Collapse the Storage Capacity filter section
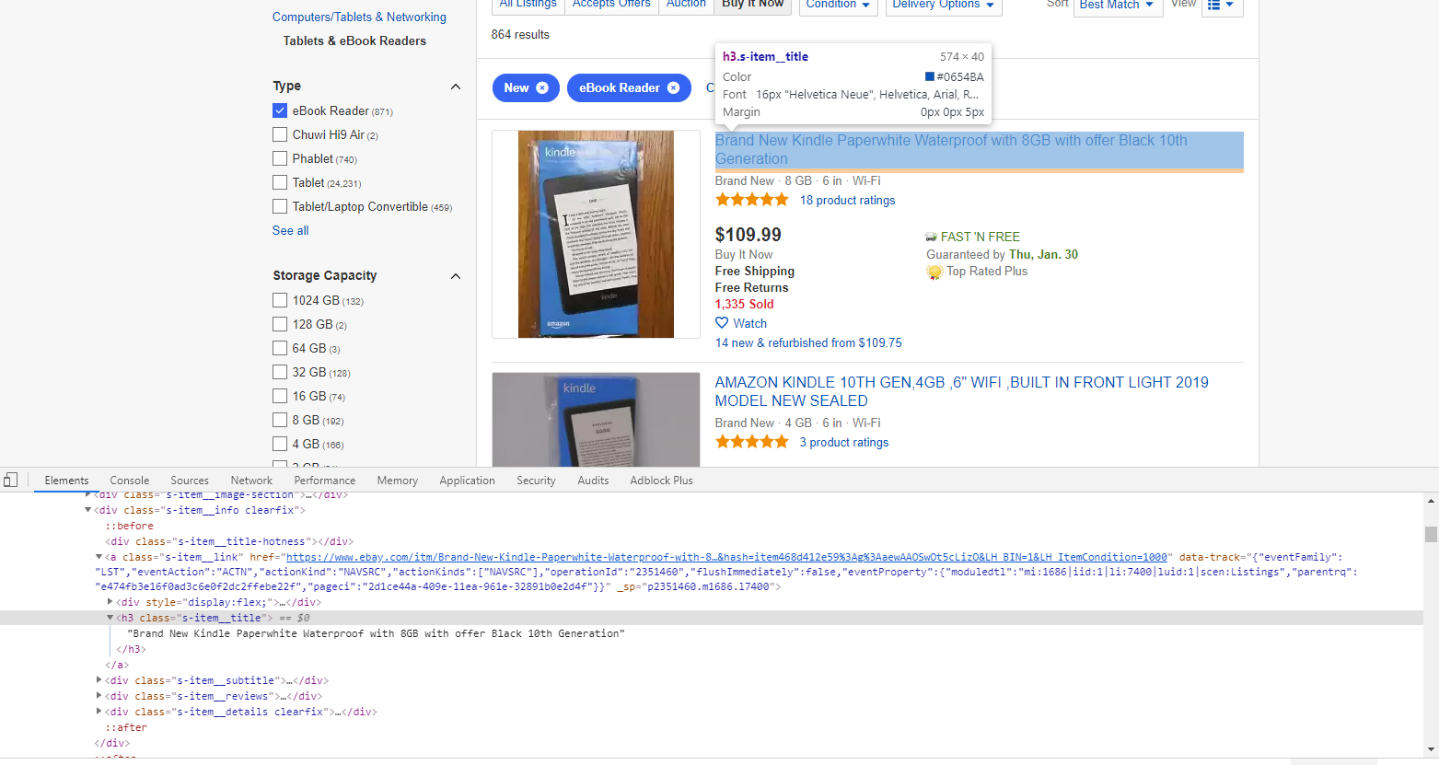Image resolution: width=1439 pixels, height=765 pixels. tap(455, 276)
